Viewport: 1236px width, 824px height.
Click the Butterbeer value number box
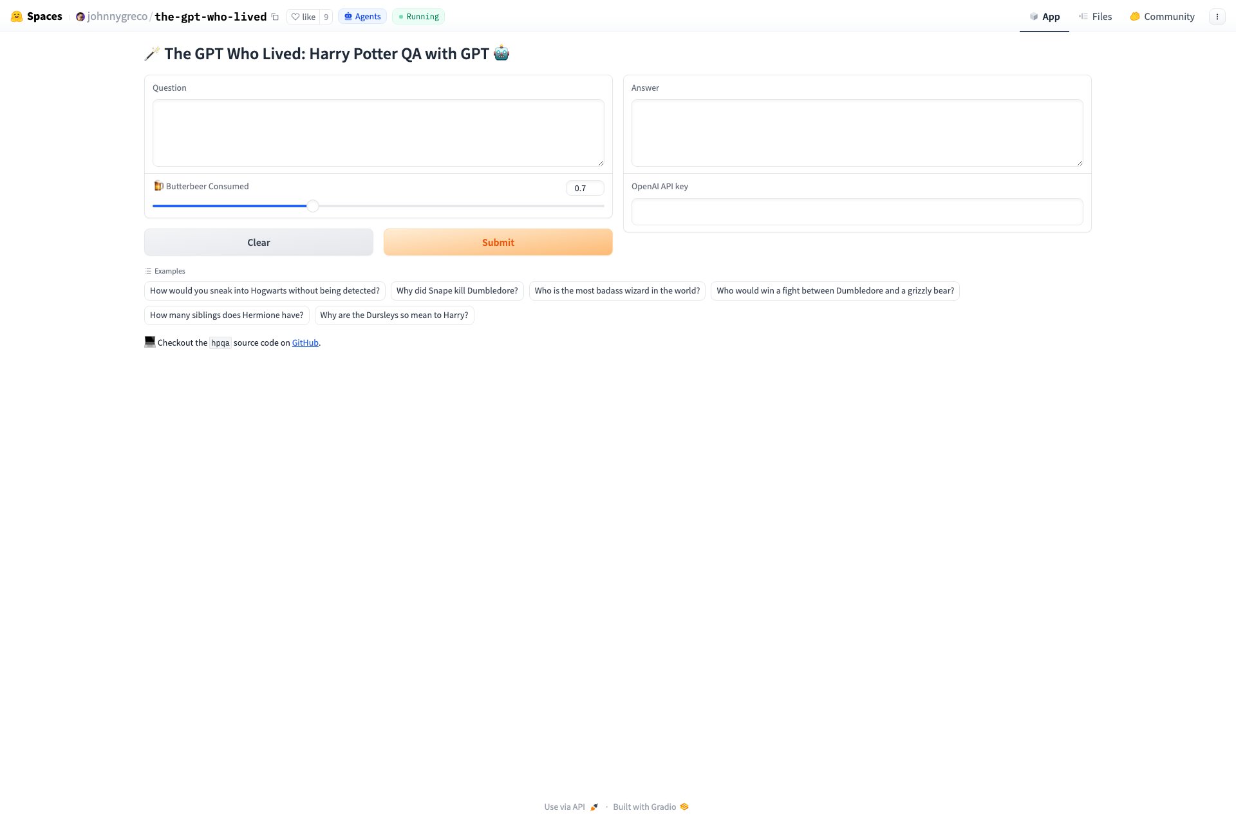click(x=585, y=188)
